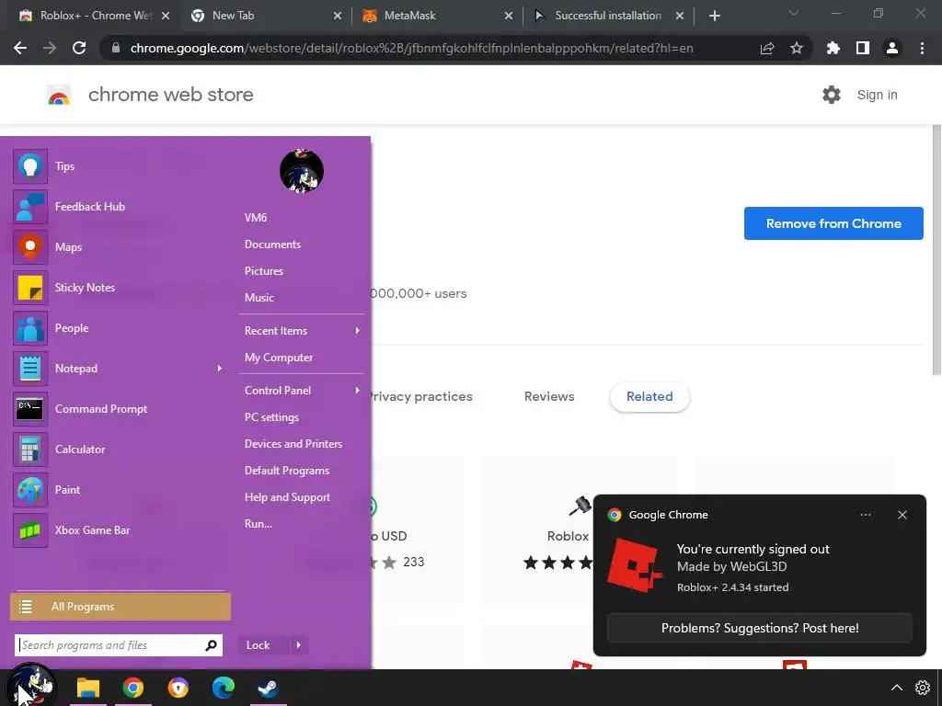The image size is (942, 706).
Task: Show All Programs list
Action: 121,607
